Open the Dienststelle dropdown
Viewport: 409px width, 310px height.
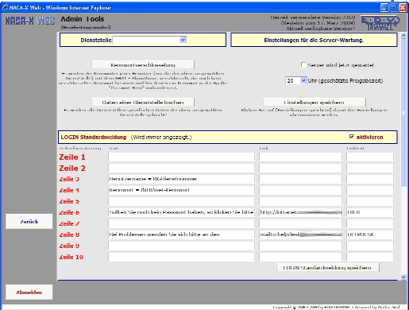pos(183,40)
